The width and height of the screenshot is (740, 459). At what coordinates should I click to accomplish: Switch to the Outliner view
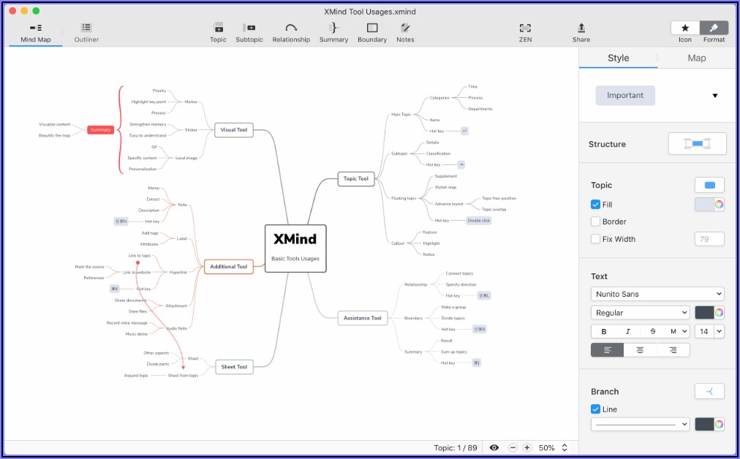(86, 32)
